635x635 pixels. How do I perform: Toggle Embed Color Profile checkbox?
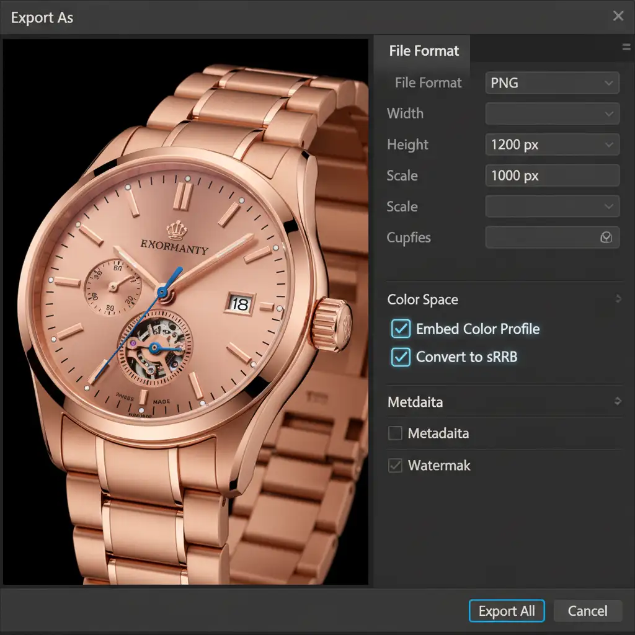(401, 329)
